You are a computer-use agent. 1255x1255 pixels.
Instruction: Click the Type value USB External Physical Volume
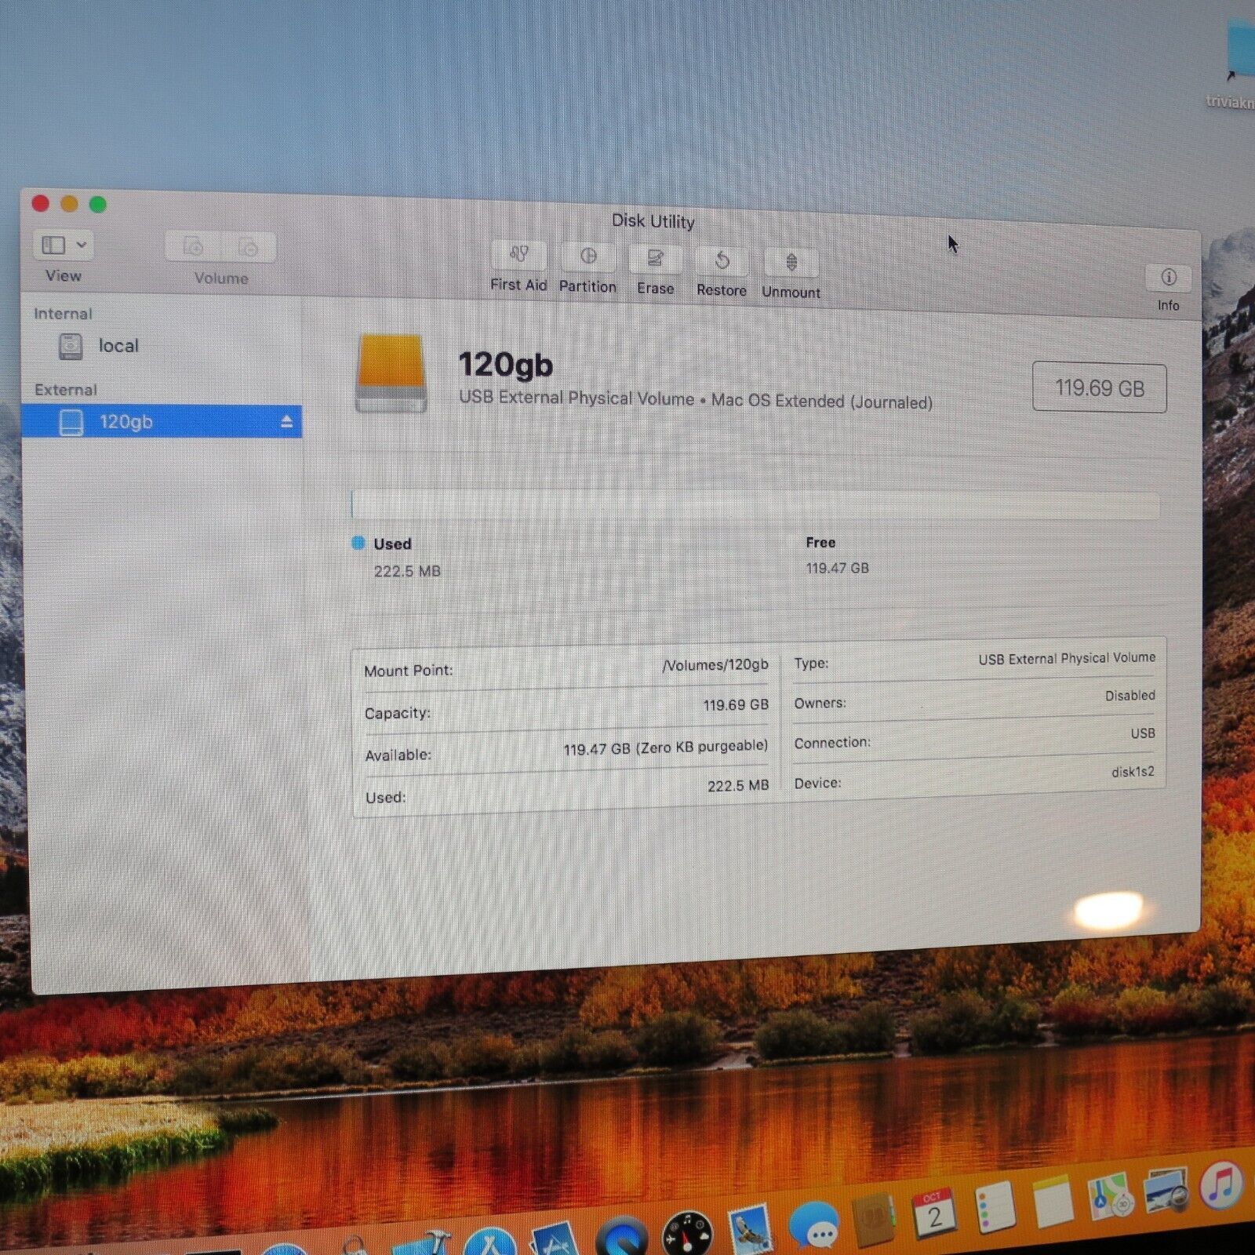1066,658
